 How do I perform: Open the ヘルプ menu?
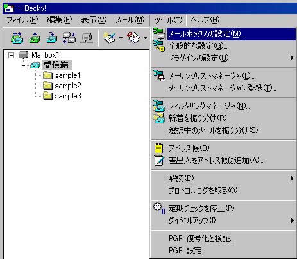click(205, 20)
